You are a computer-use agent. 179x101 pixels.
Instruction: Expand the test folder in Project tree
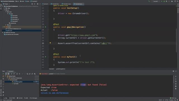(x=6, y=25)
